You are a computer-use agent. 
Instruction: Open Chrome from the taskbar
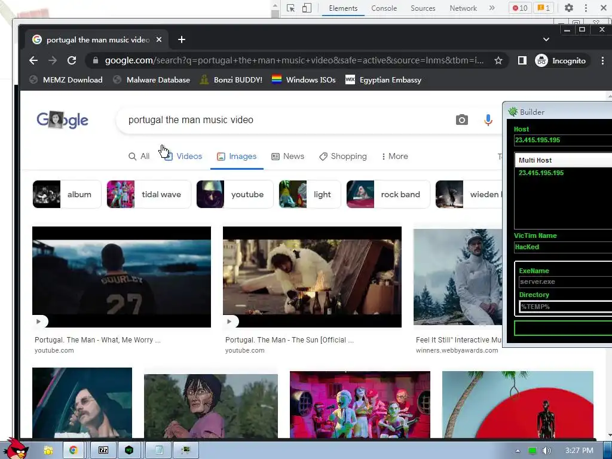coord(73,451)
